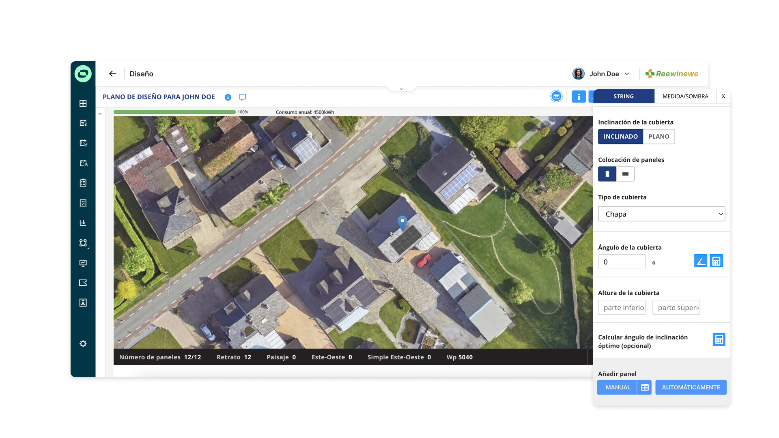Click the grid icon next to MANUAL
This screenshot has height=438, width=779.
click(x=645, y=388)
